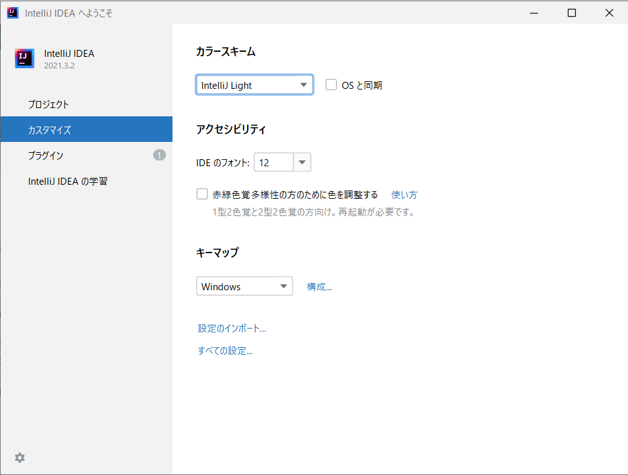
Task: Open the プラグイン sidebar tab
Action: [x=86, y=155]
